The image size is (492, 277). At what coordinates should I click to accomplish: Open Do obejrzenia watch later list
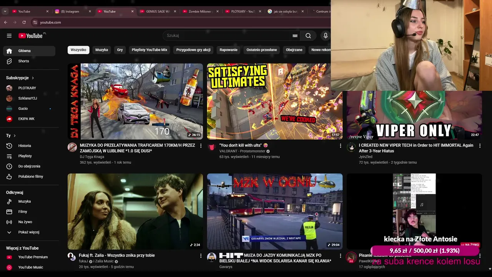tap(29, 166)
